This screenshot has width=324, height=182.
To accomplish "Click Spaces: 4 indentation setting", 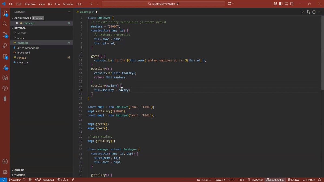I will pos(220,180).
